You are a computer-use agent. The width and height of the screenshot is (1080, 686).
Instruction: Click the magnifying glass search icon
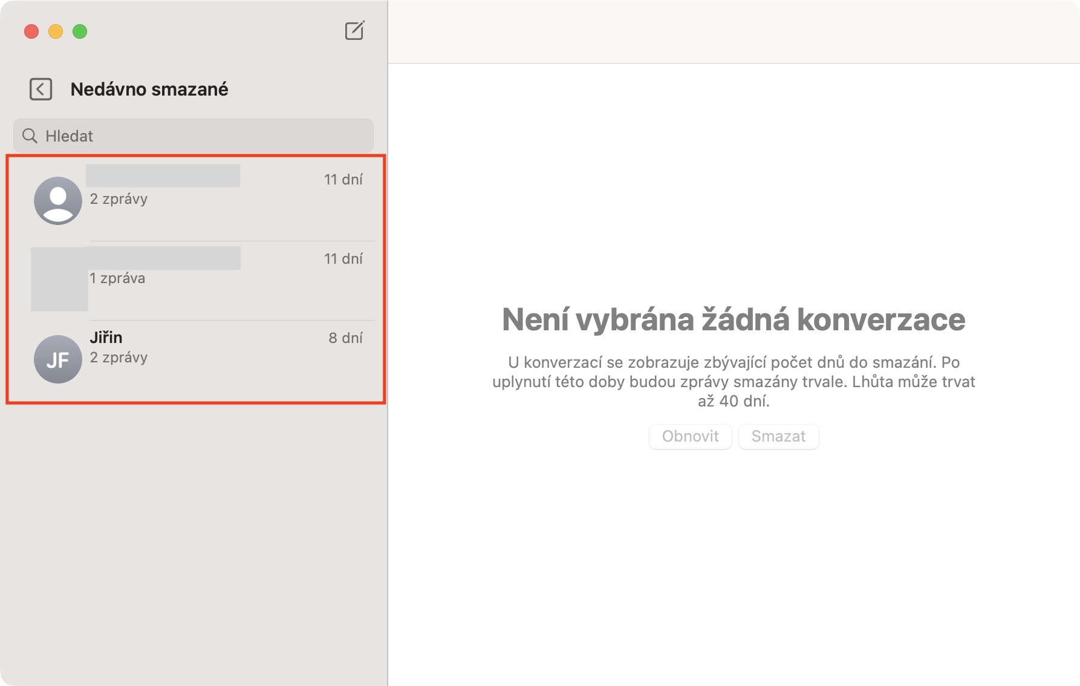click(30, 136)
